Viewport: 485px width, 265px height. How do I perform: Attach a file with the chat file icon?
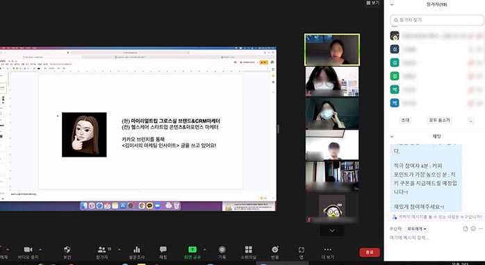(x=466, y=228)
